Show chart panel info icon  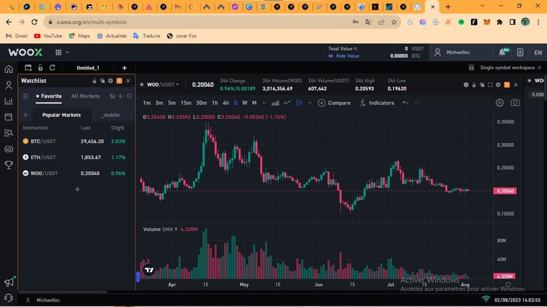tap(466, 85)
